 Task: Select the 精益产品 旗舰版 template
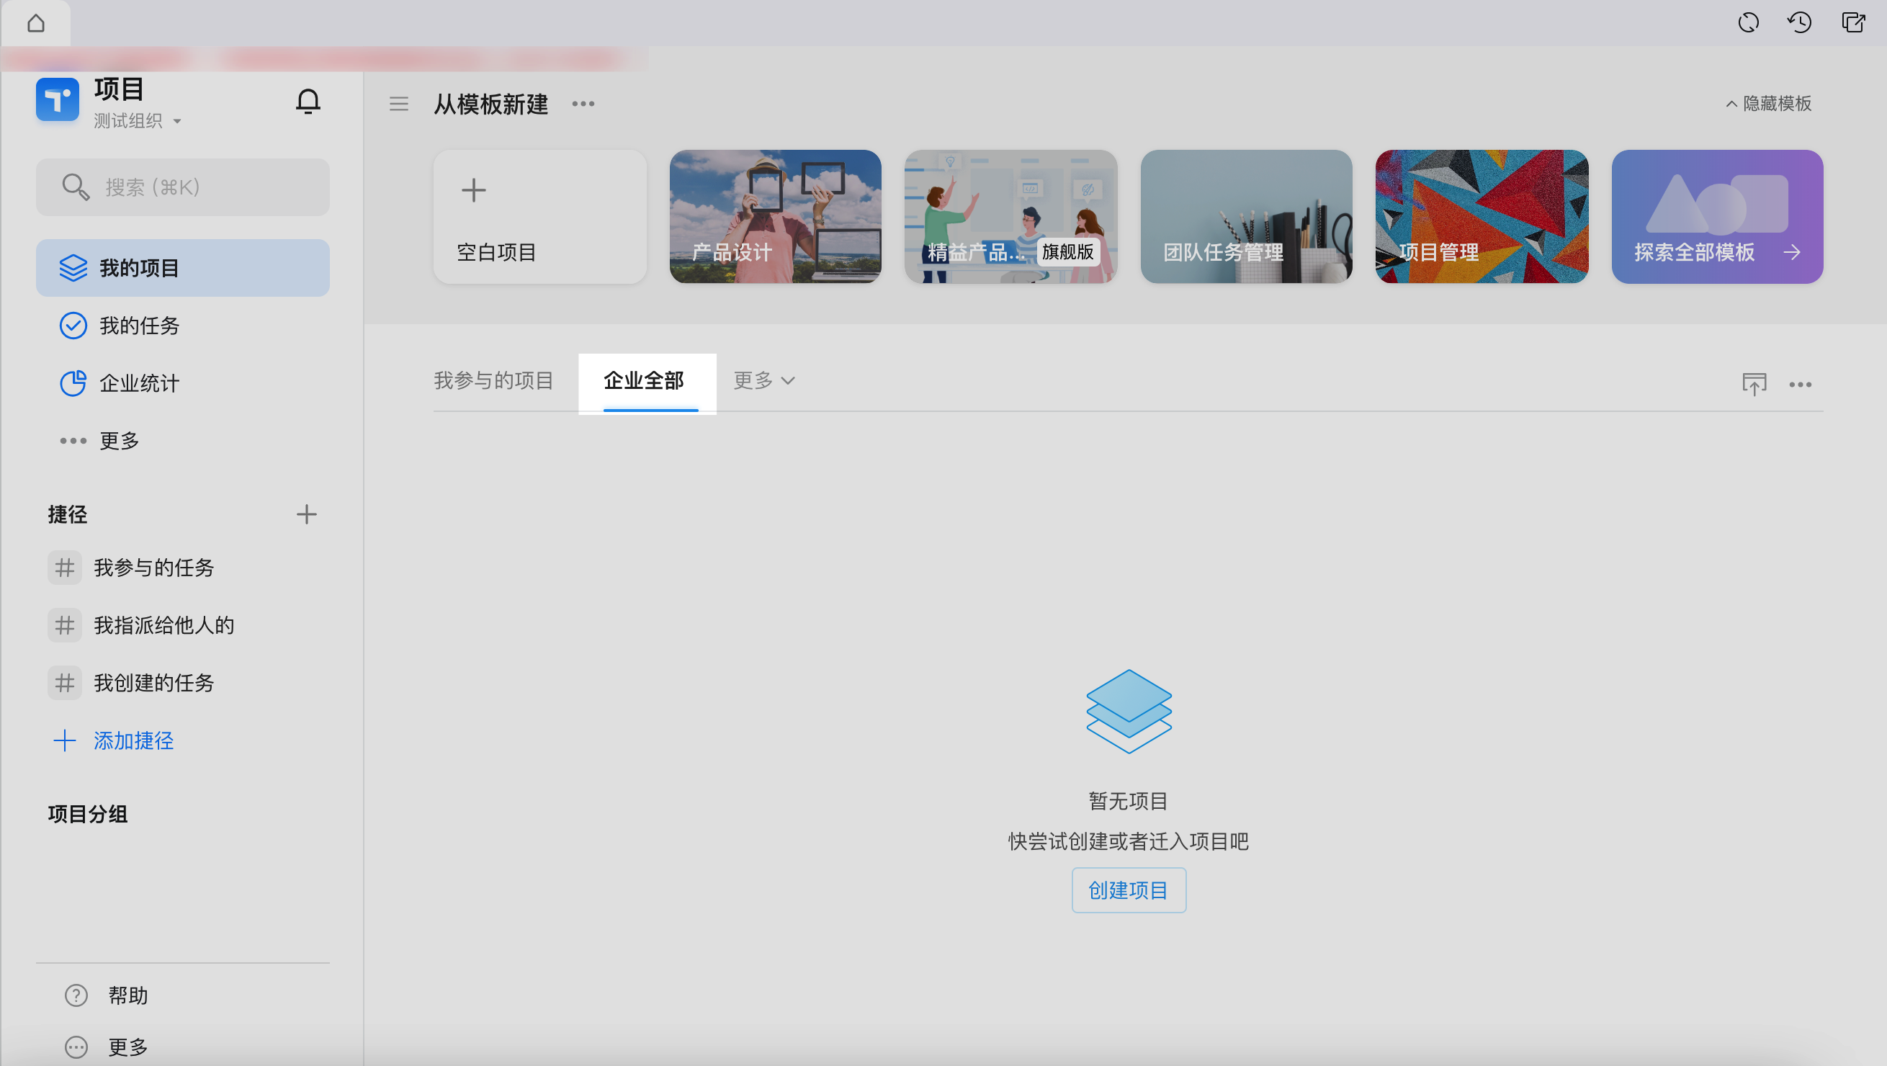[1011, 217]
